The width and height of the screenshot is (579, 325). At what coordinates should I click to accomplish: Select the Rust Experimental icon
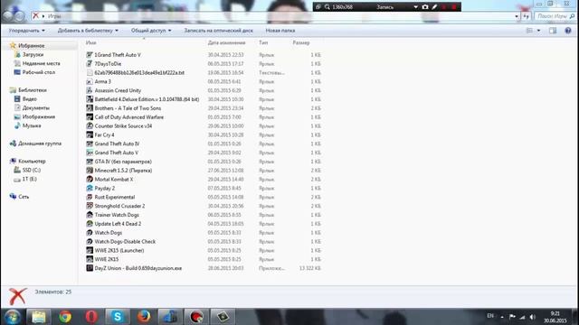[90, 197]
